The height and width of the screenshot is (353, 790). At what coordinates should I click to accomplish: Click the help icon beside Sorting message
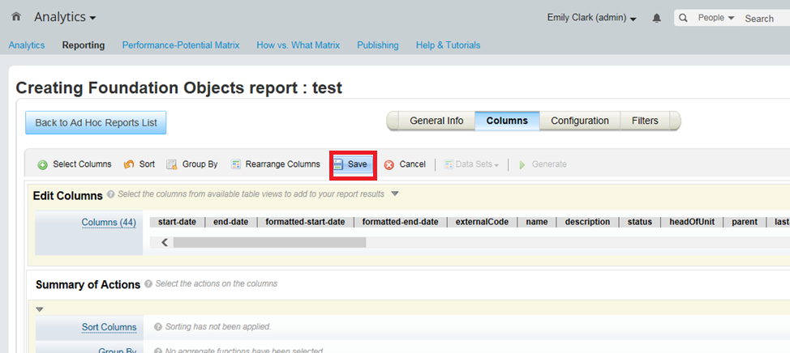[x=158, y=327]
